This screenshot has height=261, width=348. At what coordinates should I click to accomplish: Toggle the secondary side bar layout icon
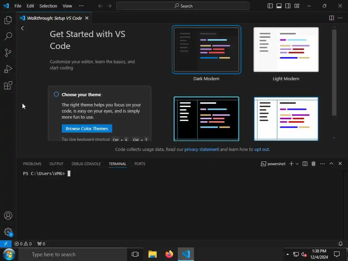click(x=288, y=6)
